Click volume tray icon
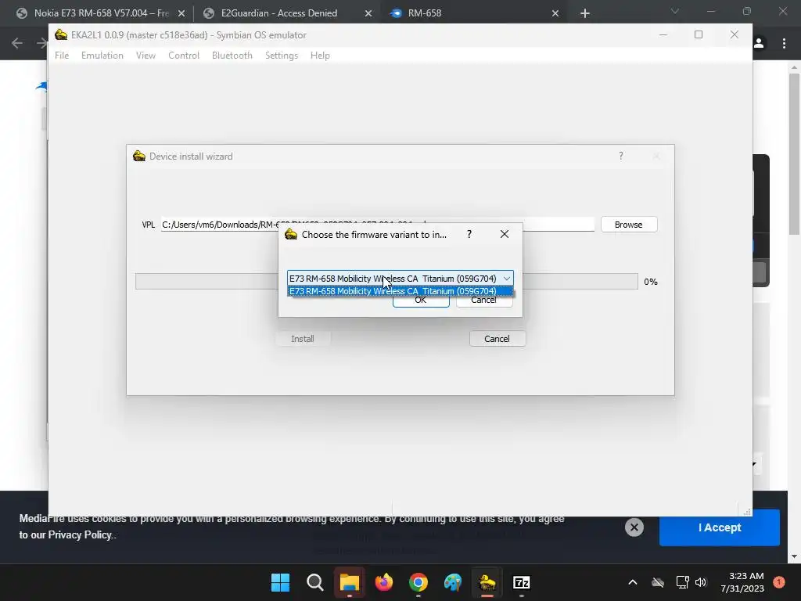 701,582
